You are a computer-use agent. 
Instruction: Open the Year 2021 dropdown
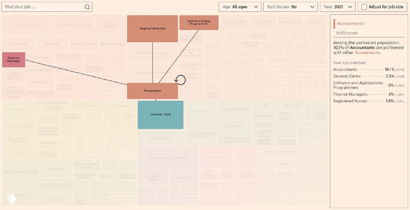(338, 6)
